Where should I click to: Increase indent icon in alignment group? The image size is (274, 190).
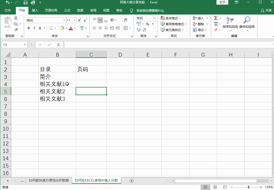[x=118, y=28]
